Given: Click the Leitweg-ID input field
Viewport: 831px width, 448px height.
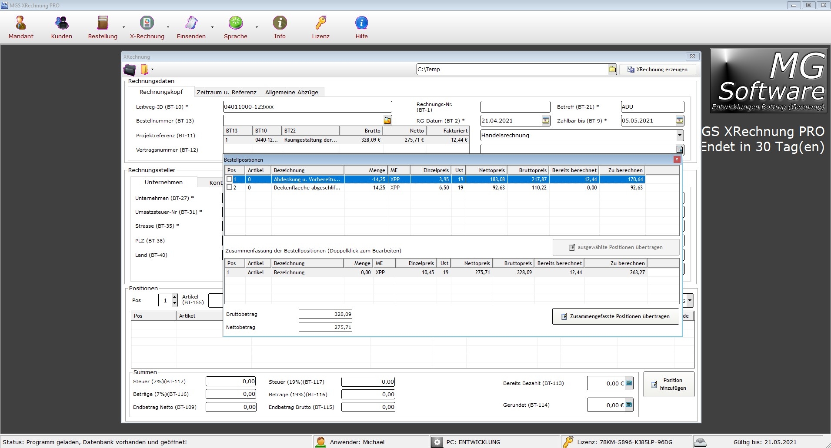Looking at the screenshot, I should tap(307, 107).
